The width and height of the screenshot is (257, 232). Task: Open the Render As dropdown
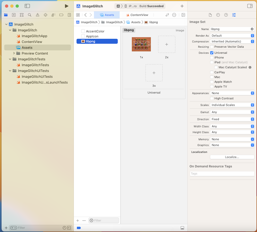point(232,36)
